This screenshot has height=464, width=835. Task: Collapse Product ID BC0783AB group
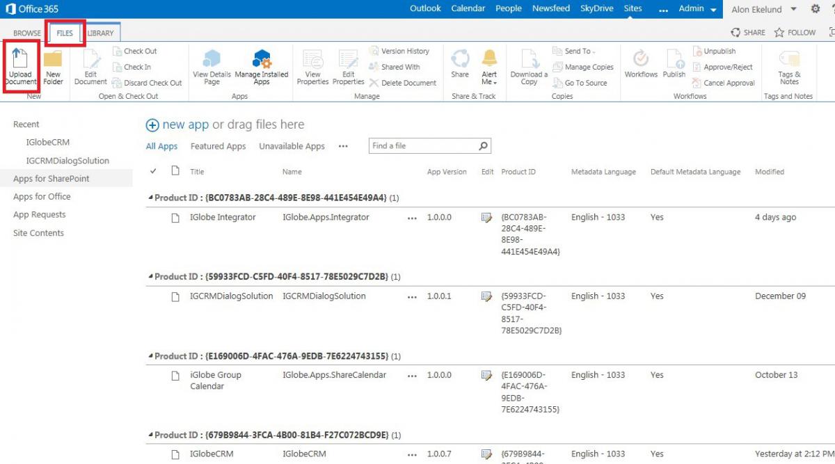(x=151, y=198)
